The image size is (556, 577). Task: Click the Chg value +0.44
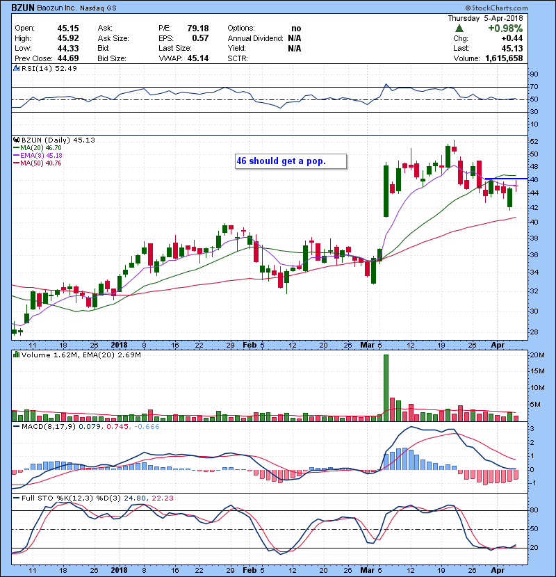512,38
